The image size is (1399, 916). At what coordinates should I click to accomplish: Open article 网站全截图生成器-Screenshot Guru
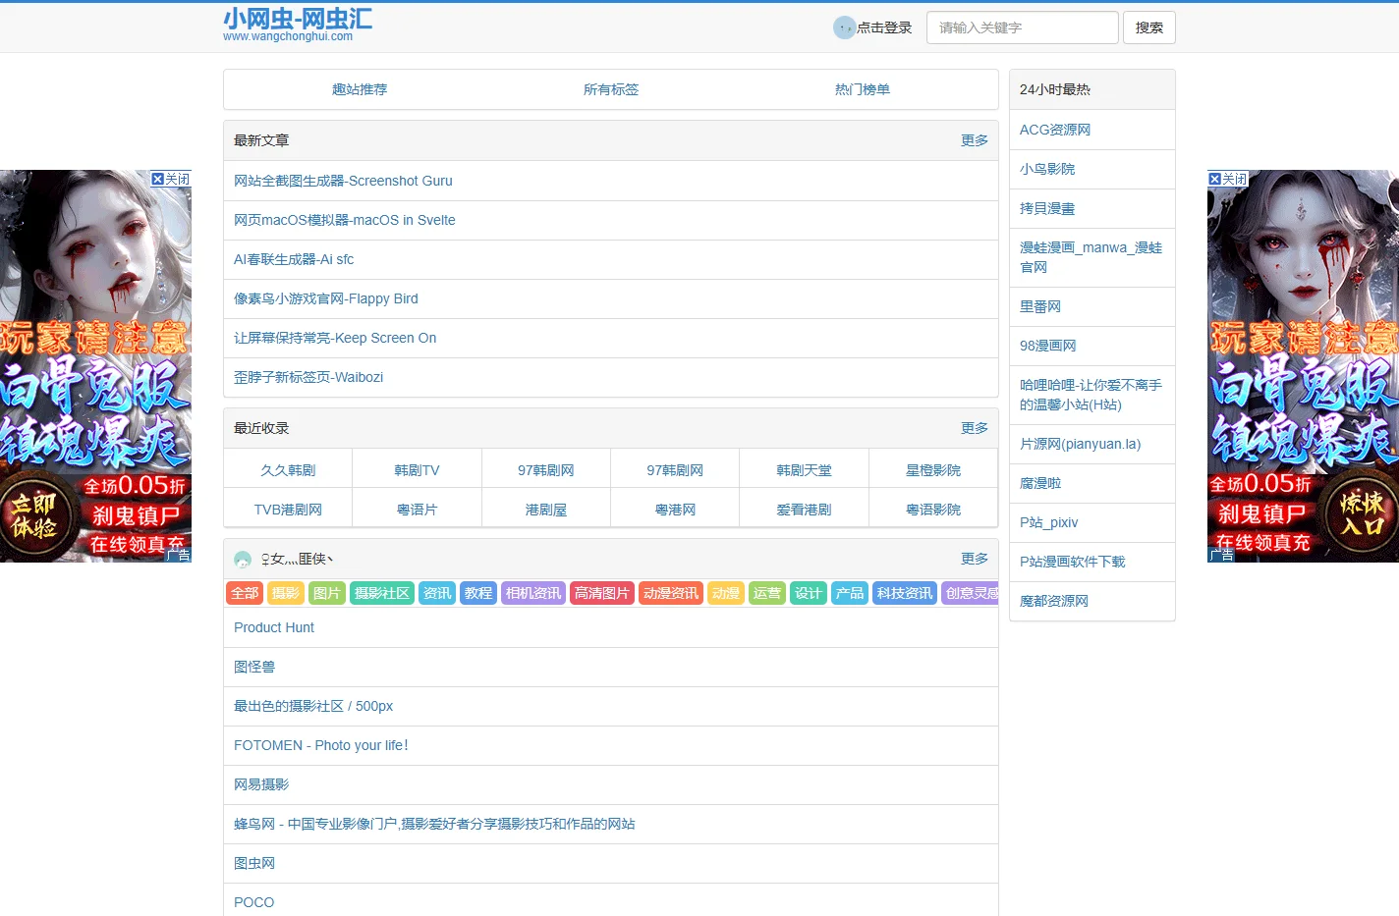pyautogui.click(x=343, y=181)
